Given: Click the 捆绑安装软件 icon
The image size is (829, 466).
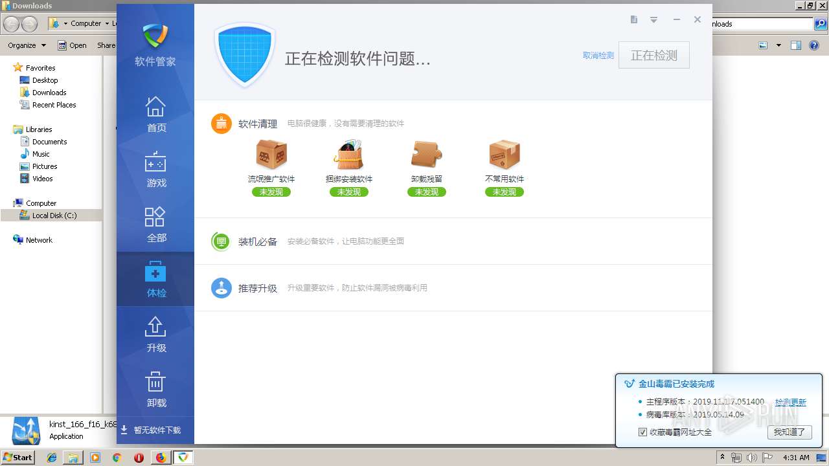Looking at the screenshot, I should click(349, 155).
